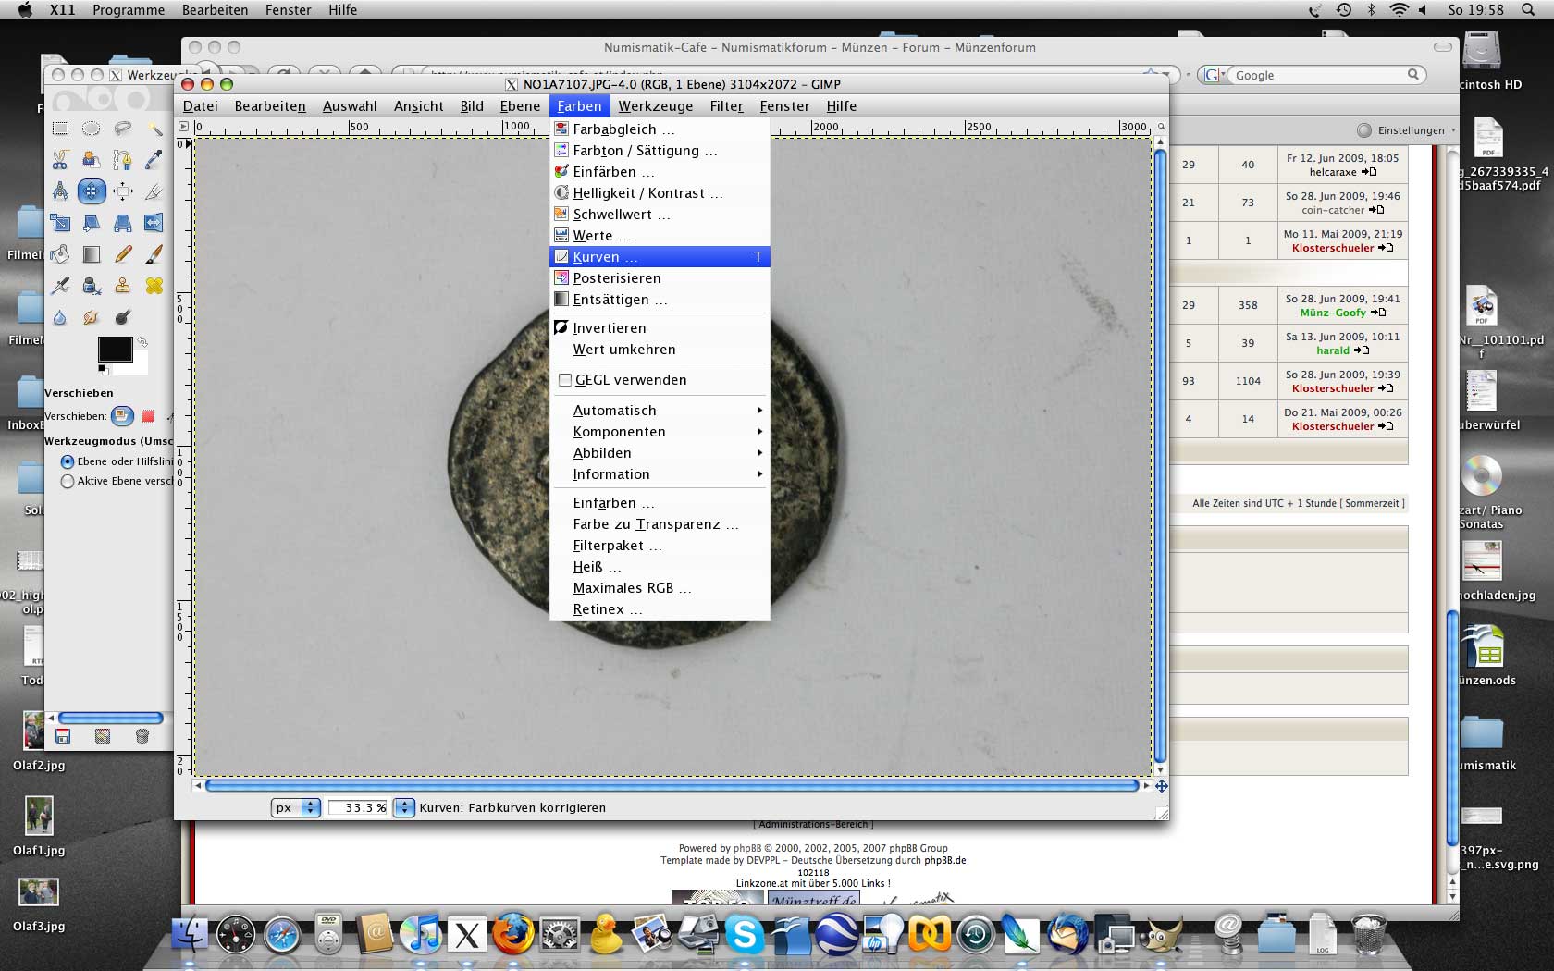Select 'Aktive Ebene verschieben' radio option
Screen dimensions: 1554x971
(68, 481)
